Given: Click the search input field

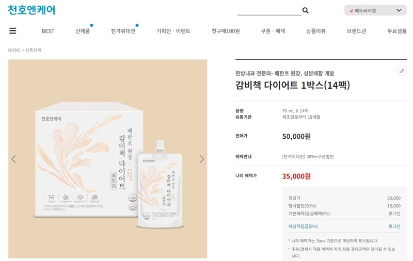Looking at the screenshot, I should [269, 10].
